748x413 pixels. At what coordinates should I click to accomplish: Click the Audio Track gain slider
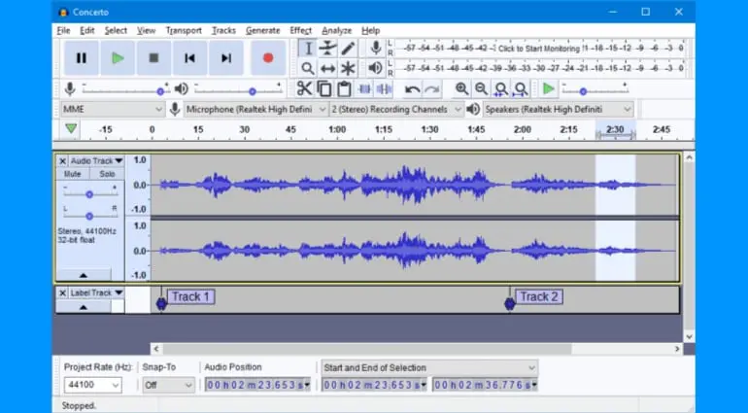click(89, 193)
